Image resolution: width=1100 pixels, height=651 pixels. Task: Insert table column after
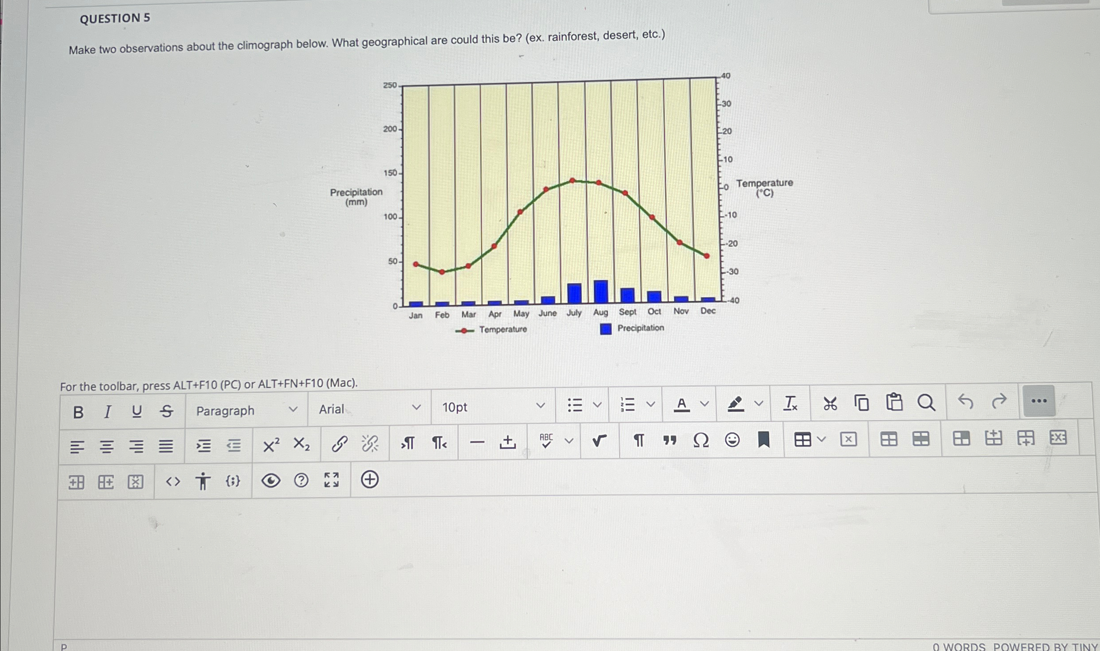106,482
